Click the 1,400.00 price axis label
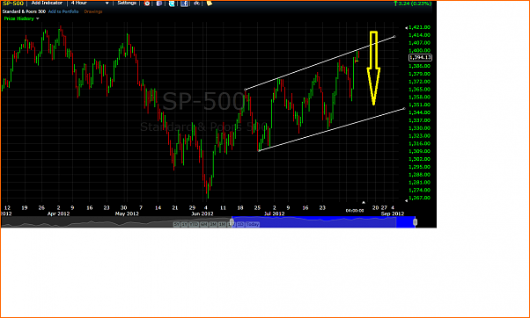The height and width of the screenshot is (318, 530). 419,51
